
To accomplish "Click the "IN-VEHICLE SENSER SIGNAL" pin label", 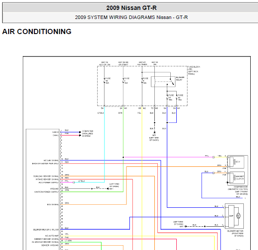I will 45,242.
